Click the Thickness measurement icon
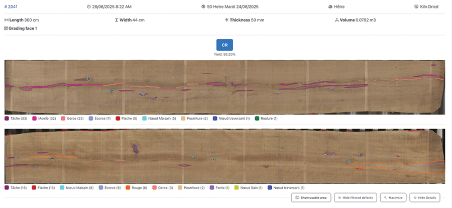 pyautogui.click(x=227, y=20)
